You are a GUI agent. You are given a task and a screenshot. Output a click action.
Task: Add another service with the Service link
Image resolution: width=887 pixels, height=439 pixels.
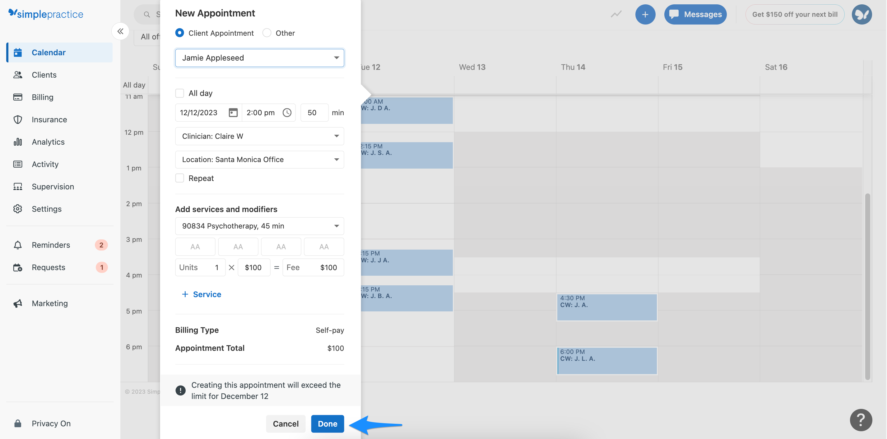[x=202, y=294]
